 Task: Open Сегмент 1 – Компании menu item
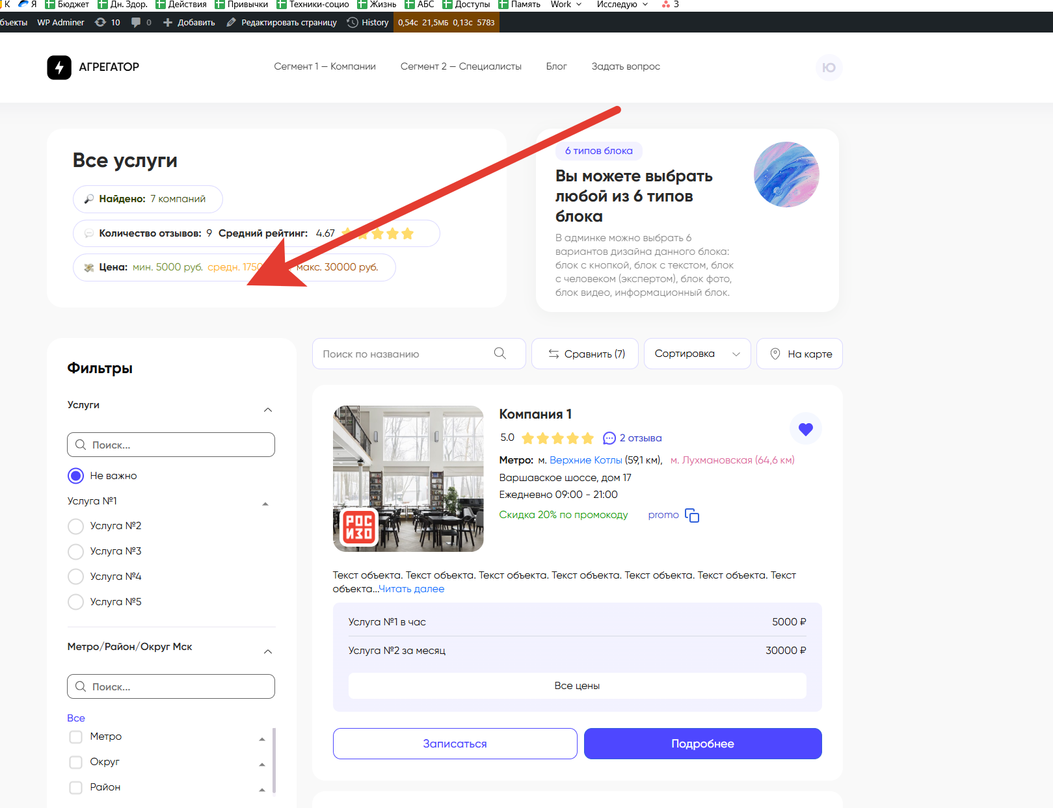point(325,66)
